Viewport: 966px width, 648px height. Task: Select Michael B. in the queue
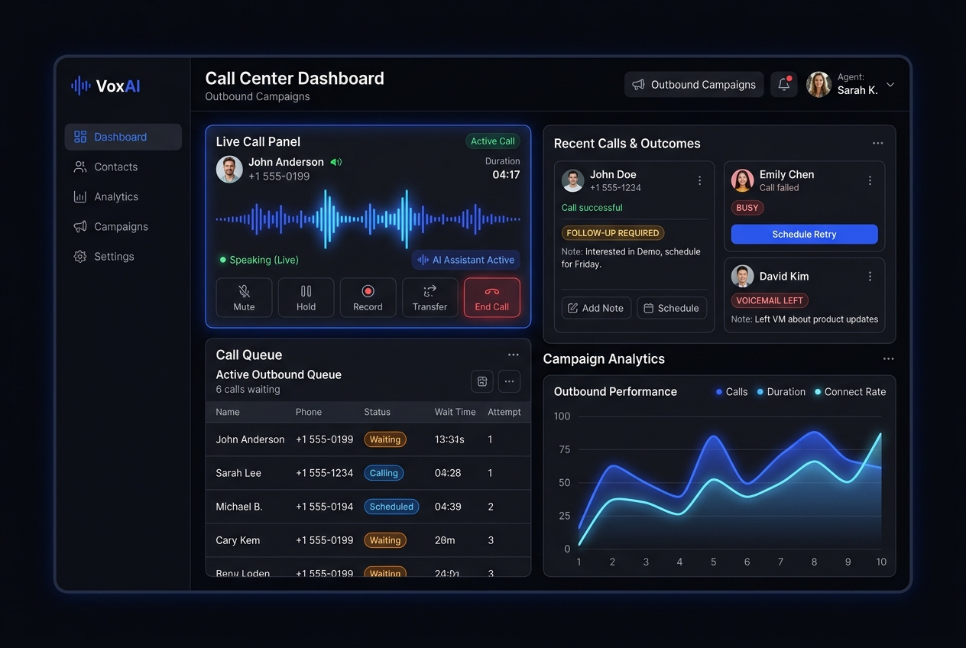pyautogui.click(x=368, y=507)
